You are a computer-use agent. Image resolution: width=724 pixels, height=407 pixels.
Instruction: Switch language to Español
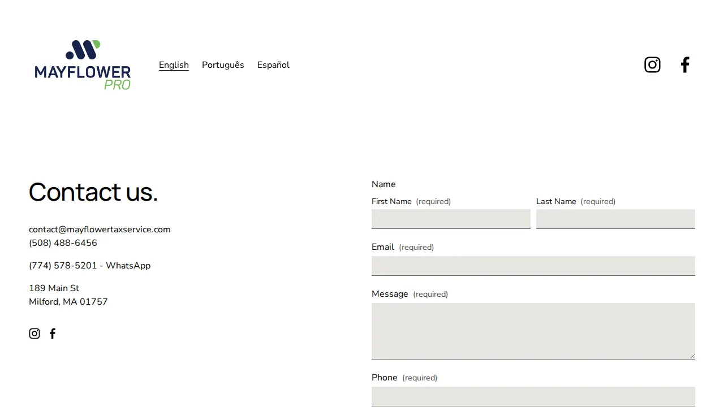click(273, 65)
